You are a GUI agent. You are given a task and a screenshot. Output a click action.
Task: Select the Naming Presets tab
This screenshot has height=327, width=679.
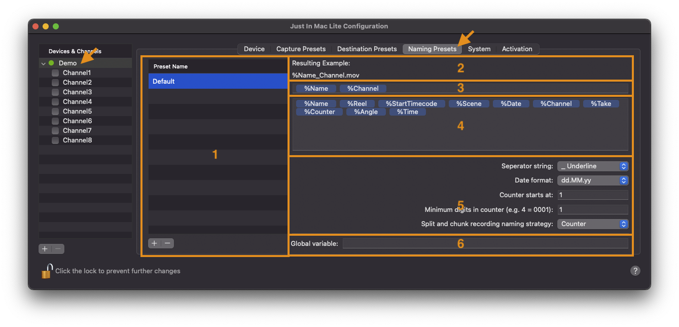[x=432, y=49]
